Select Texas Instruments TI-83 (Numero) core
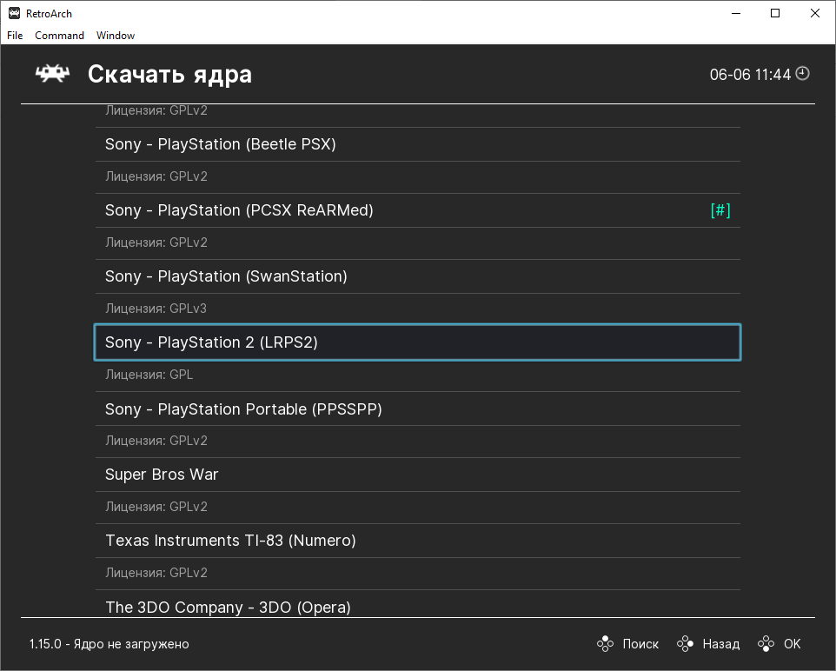Viewport: 836px width, 671px height. 418,541
